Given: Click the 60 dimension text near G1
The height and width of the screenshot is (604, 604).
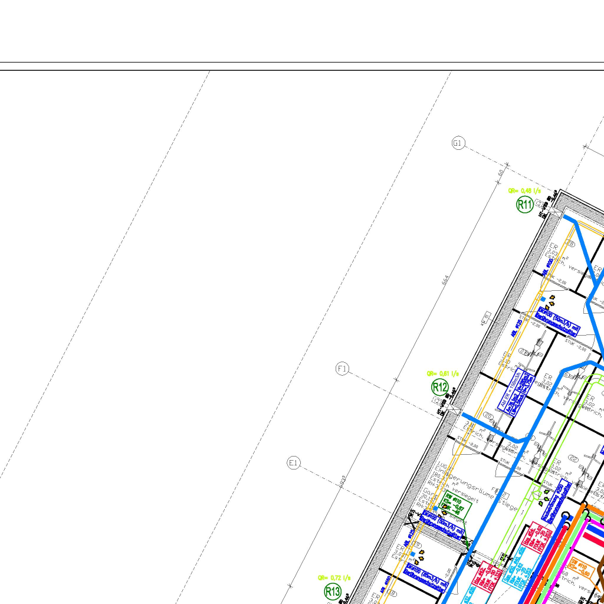Looking at the screenshot, I should tap(500, 173).
